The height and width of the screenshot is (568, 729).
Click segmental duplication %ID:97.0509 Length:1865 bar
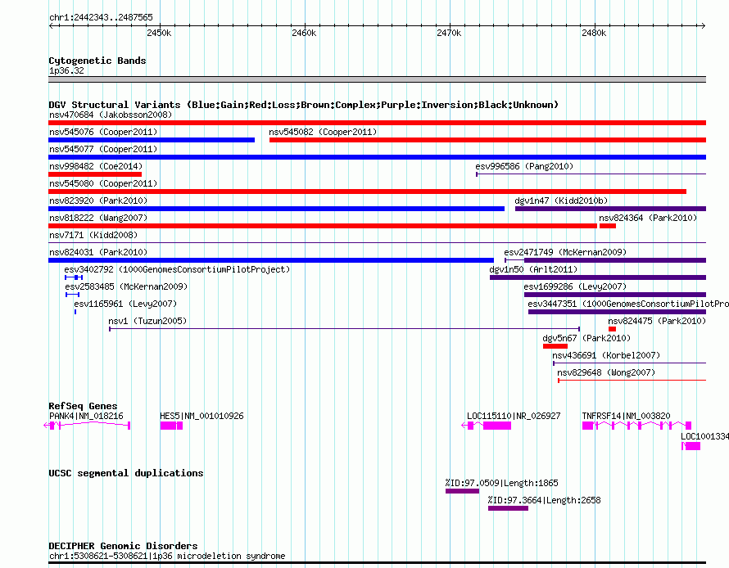[462, 491]
